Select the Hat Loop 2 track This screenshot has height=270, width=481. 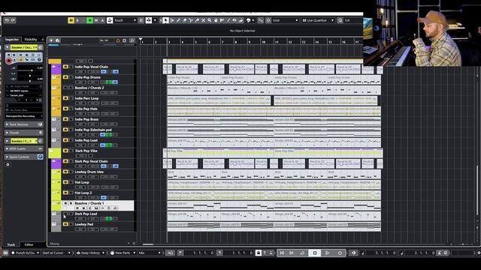pyautogui.click(x=83, y=193)
